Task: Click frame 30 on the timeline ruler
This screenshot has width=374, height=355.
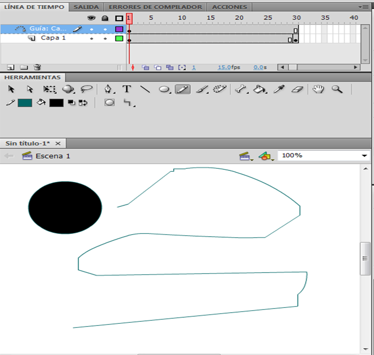Action: (x=296, y=17)
